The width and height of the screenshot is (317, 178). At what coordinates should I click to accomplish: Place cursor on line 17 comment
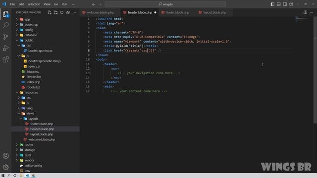pyautogui.click(x=139, y=91)
